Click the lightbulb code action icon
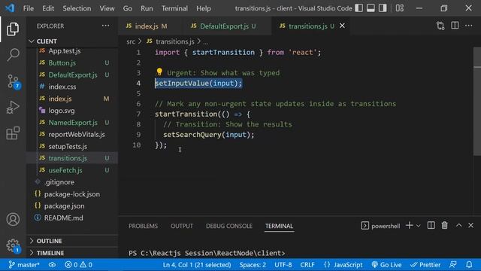 pos(159,72)
